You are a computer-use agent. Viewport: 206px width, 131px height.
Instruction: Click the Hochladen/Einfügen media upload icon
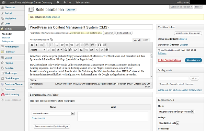click(x=51, y=40)
